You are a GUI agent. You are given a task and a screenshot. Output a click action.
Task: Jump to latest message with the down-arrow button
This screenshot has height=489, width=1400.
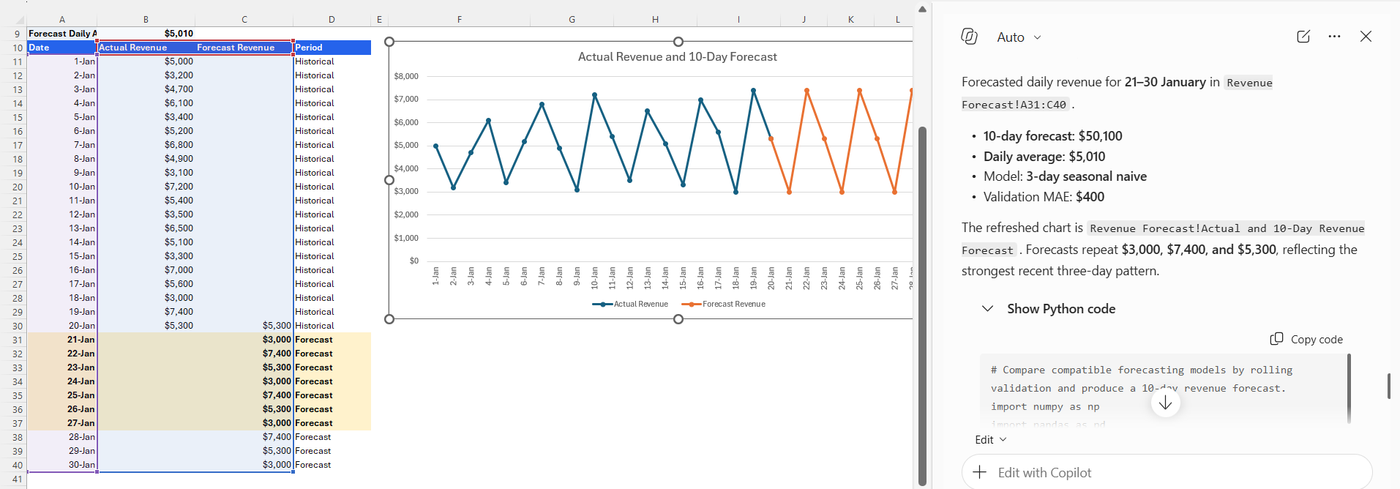point(1165,403)
